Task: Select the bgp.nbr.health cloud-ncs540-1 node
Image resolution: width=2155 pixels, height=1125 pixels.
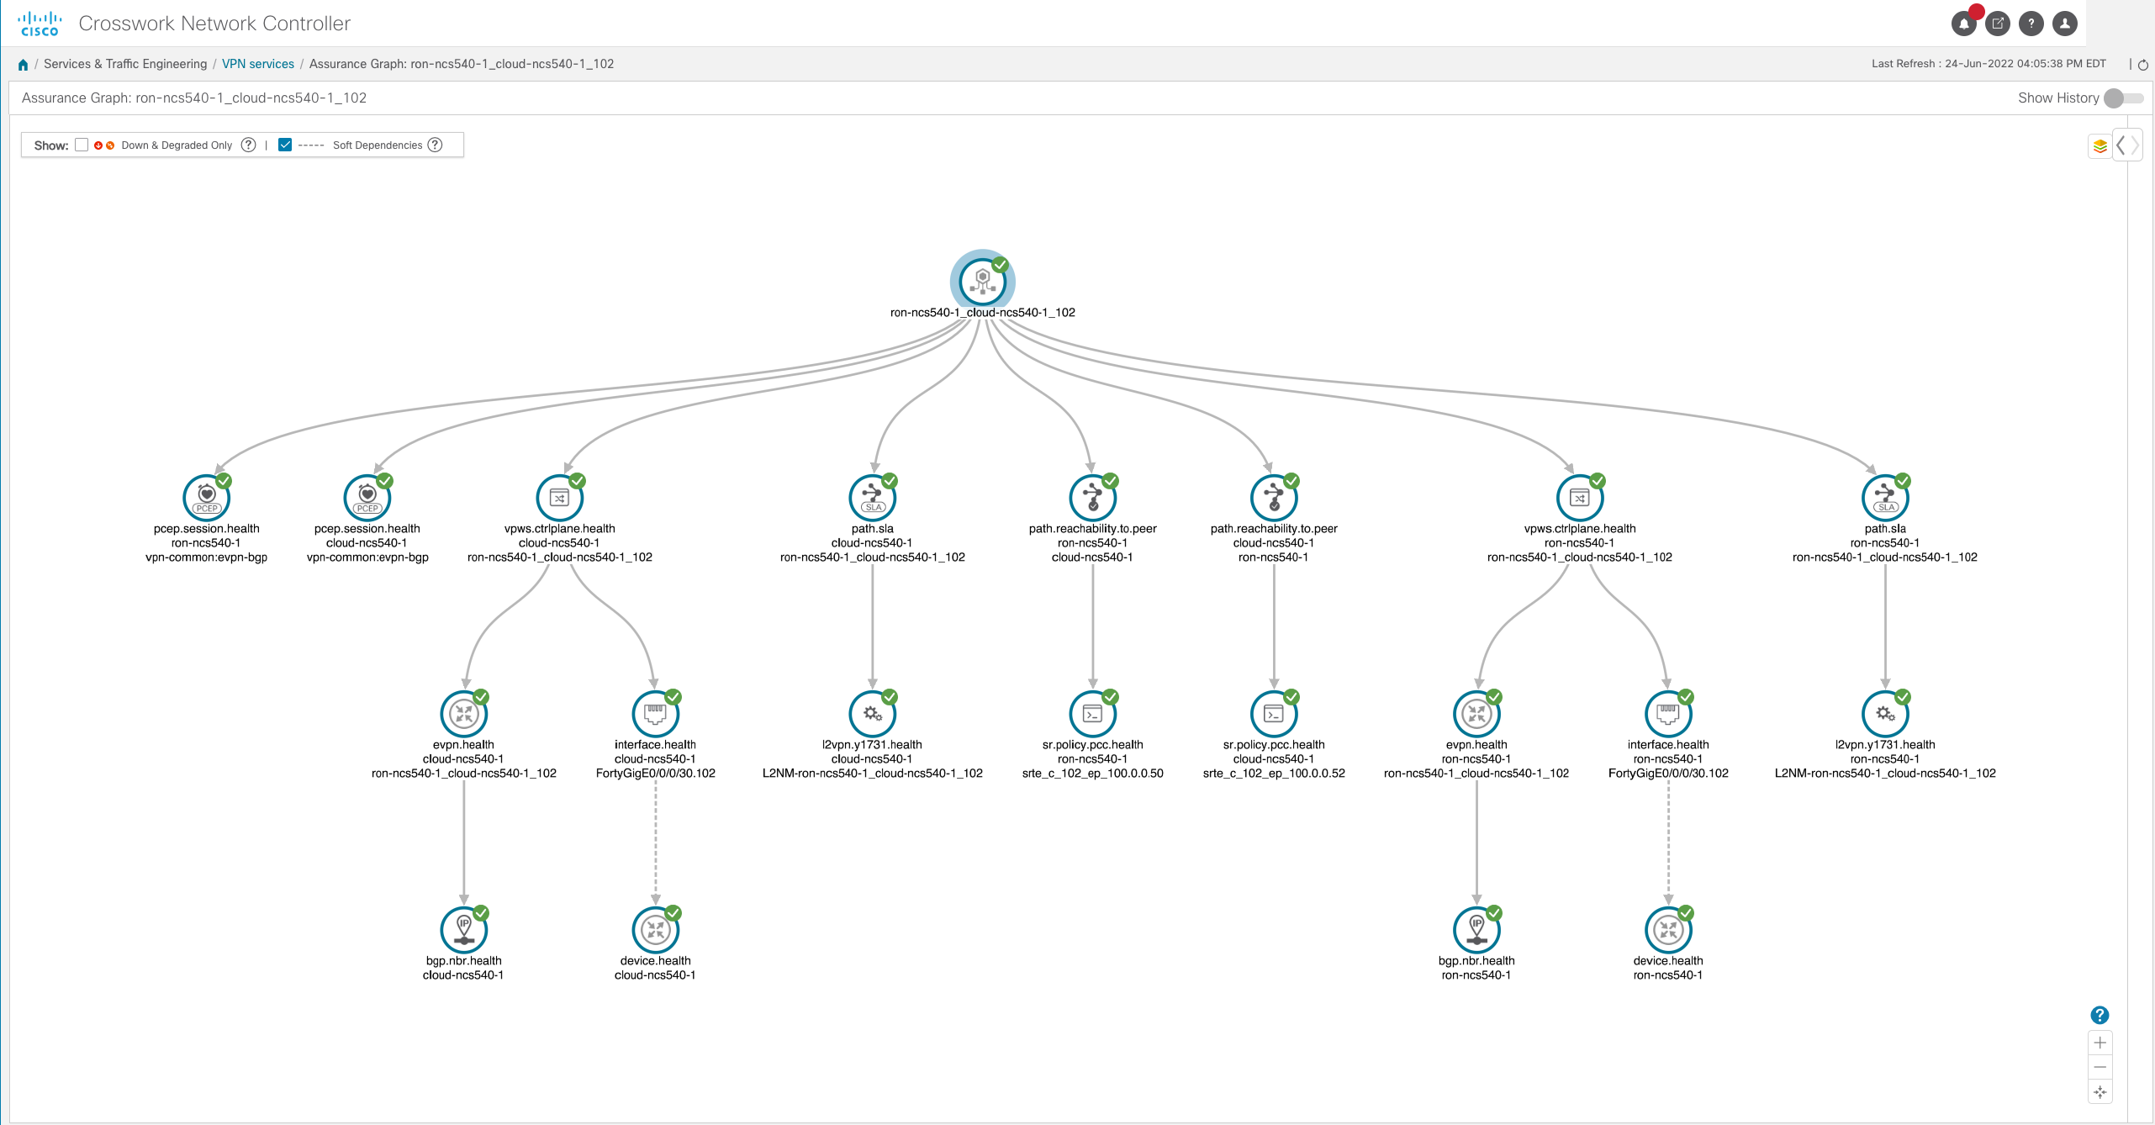Action: click(x=463, y=930)
